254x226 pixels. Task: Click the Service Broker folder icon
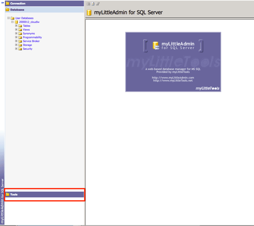tap(20, 41)
